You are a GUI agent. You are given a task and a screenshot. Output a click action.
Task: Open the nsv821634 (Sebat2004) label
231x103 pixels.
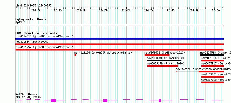(x=32, y=42)
